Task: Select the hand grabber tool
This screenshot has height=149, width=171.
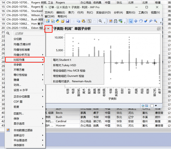Action: click(141, 21)
